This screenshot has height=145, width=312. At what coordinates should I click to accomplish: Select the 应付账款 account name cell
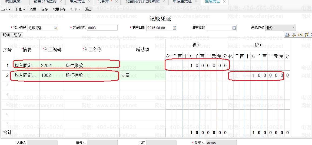(x=92, y=65)
